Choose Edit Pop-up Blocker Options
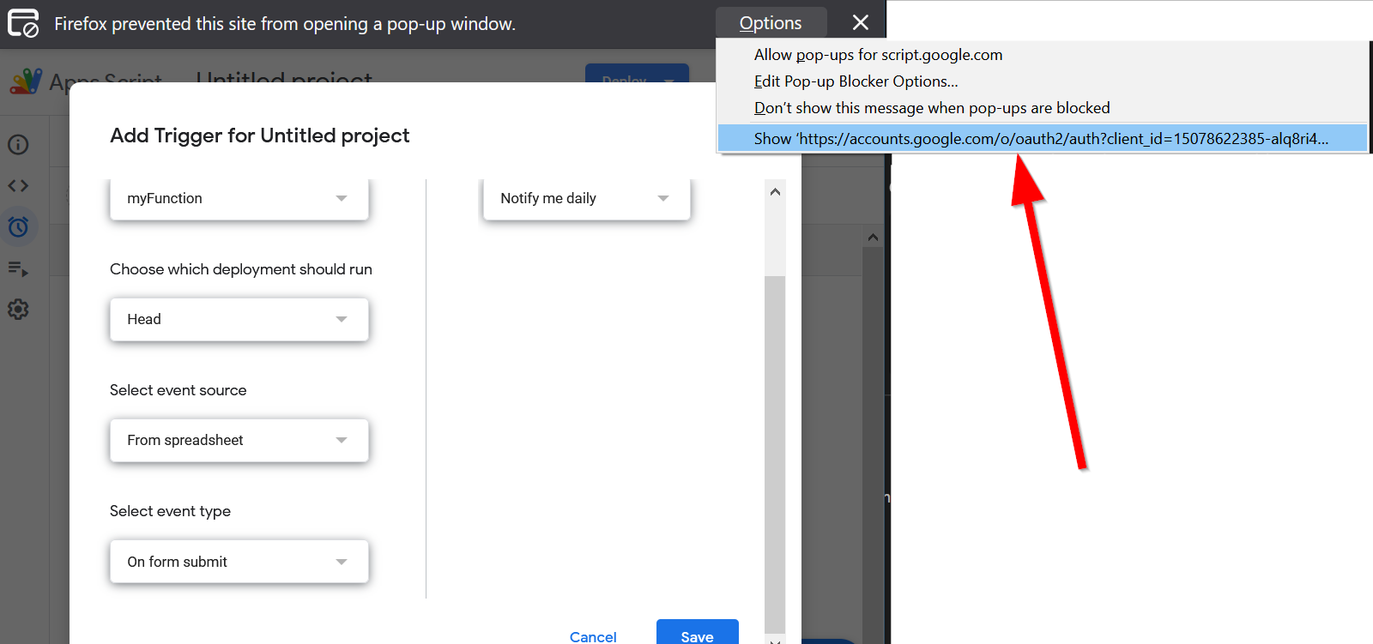The image size is (1373, 644). [856, 81]
